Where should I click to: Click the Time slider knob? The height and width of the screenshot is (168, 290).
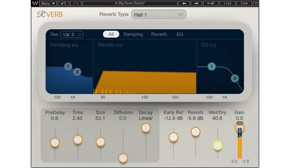click(x=78, y=140)
